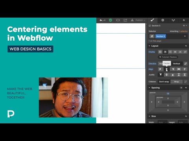Set display to Inline

coord(180,52)
